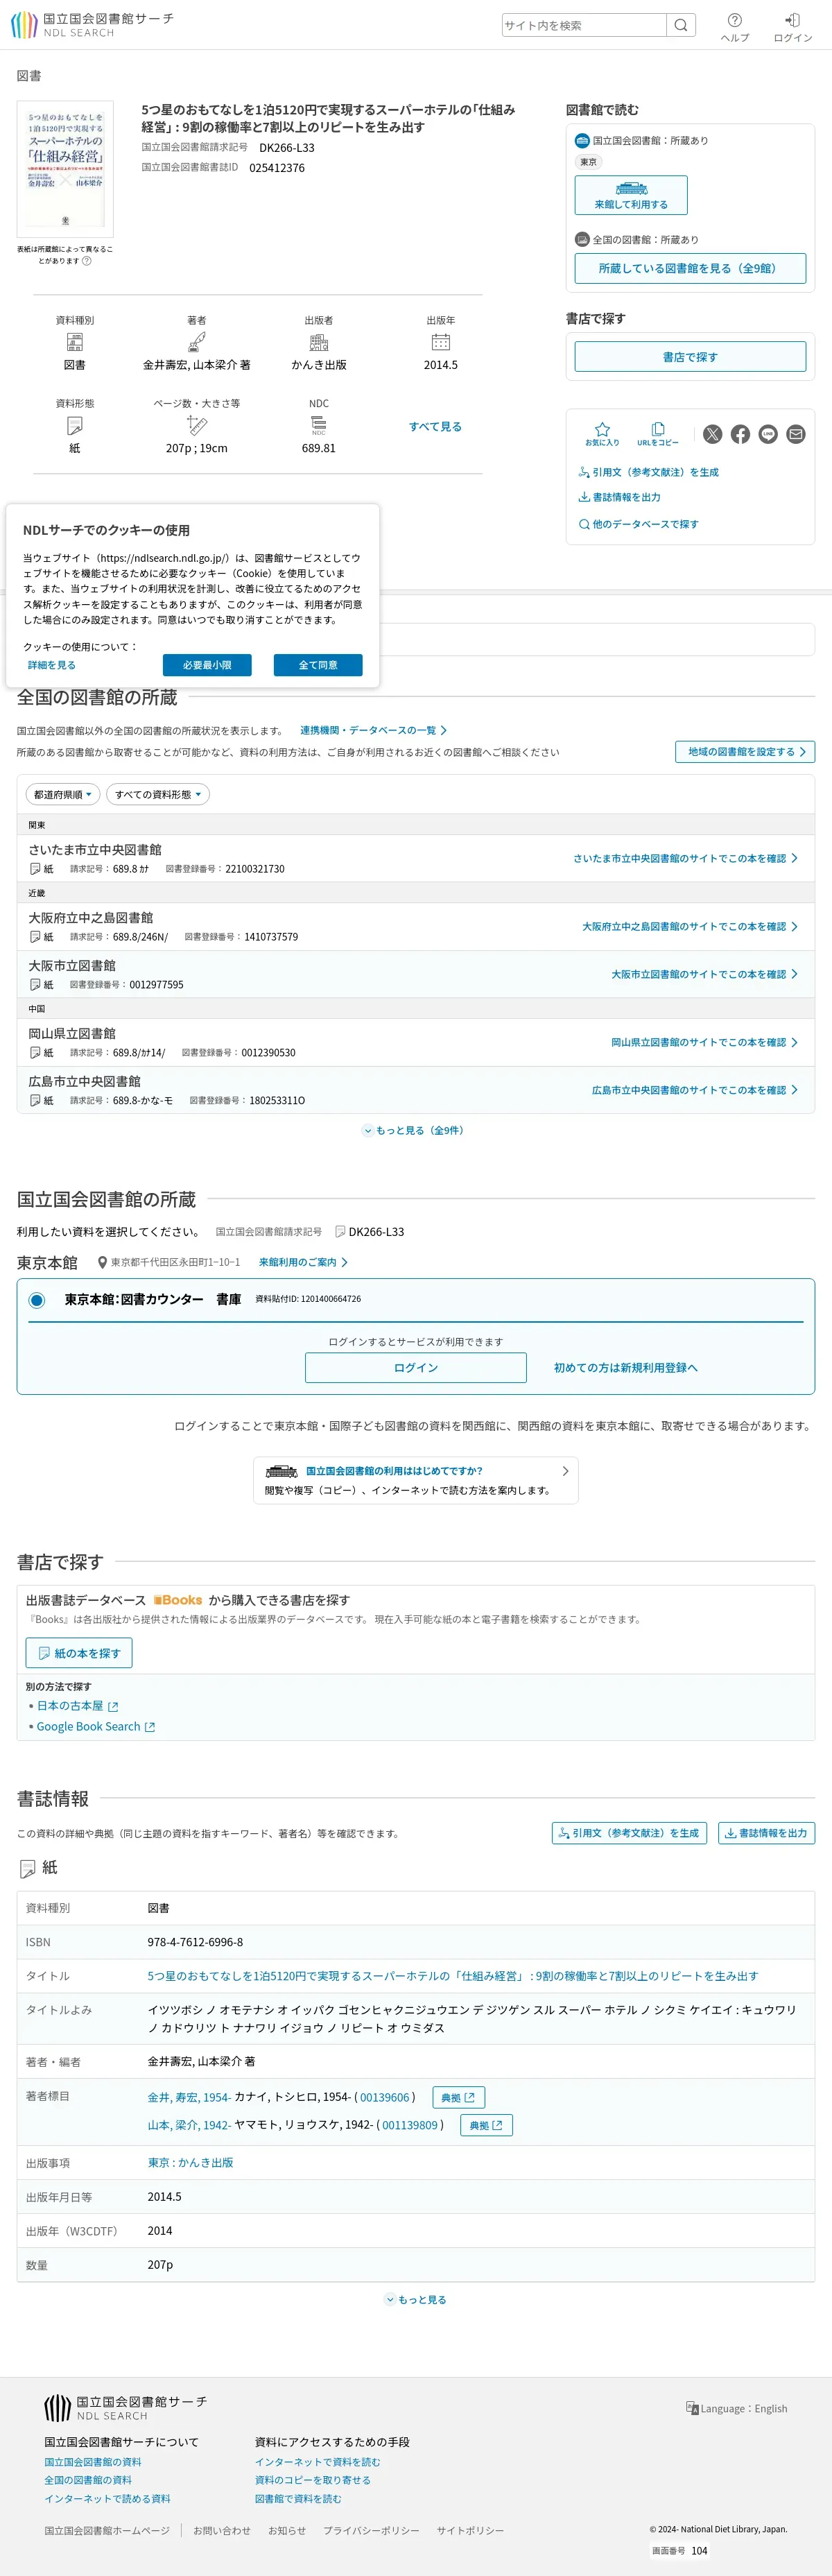Click author link 金井, 寿宏, 1954-
The width and height of the screenshot is (832, 2576).
[x=189, y=2097]
